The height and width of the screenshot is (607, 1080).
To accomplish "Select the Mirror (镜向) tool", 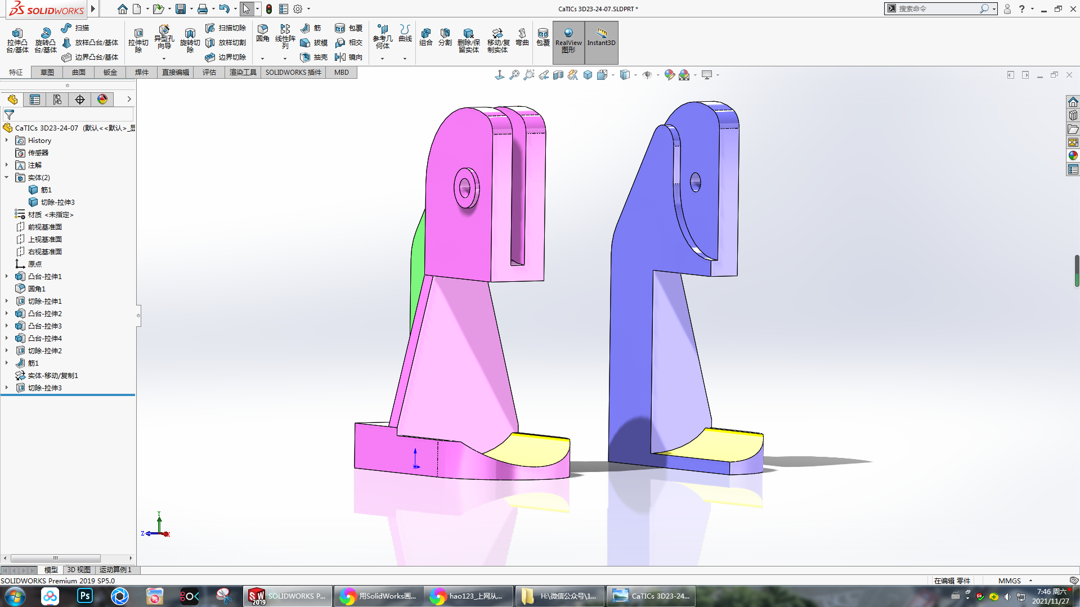I will (x=348, y=57).
